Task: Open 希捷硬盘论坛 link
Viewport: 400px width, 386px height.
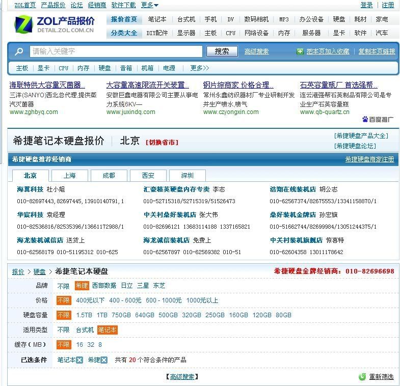Action: tap(355, 146)
